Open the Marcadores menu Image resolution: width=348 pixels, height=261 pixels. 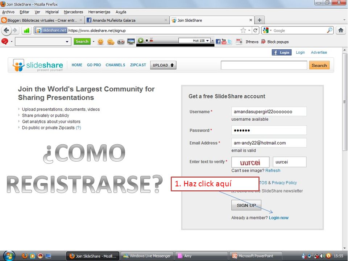[74, 12]
